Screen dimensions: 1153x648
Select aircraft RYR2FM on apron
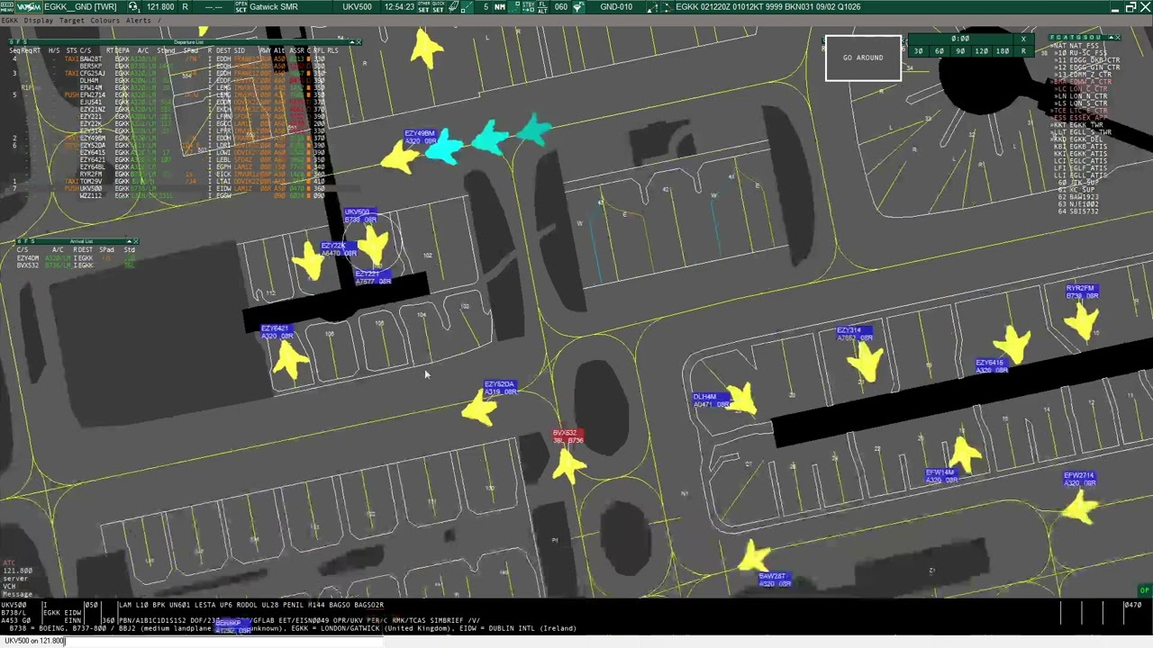(x=1081, y=319)
